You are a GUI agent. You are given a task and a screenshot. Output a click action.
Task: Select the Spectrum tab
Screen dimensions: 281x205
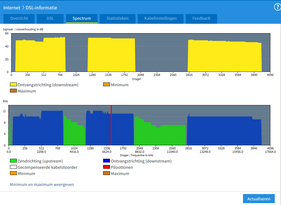click(82, 18)
